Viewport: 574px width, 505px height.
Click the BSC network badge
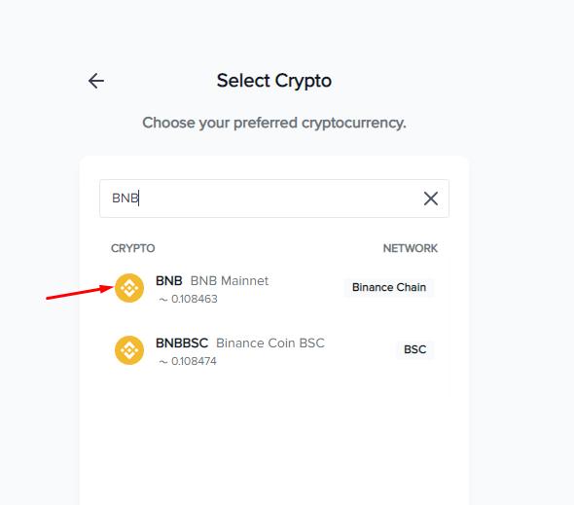click(x=414, y=349)
